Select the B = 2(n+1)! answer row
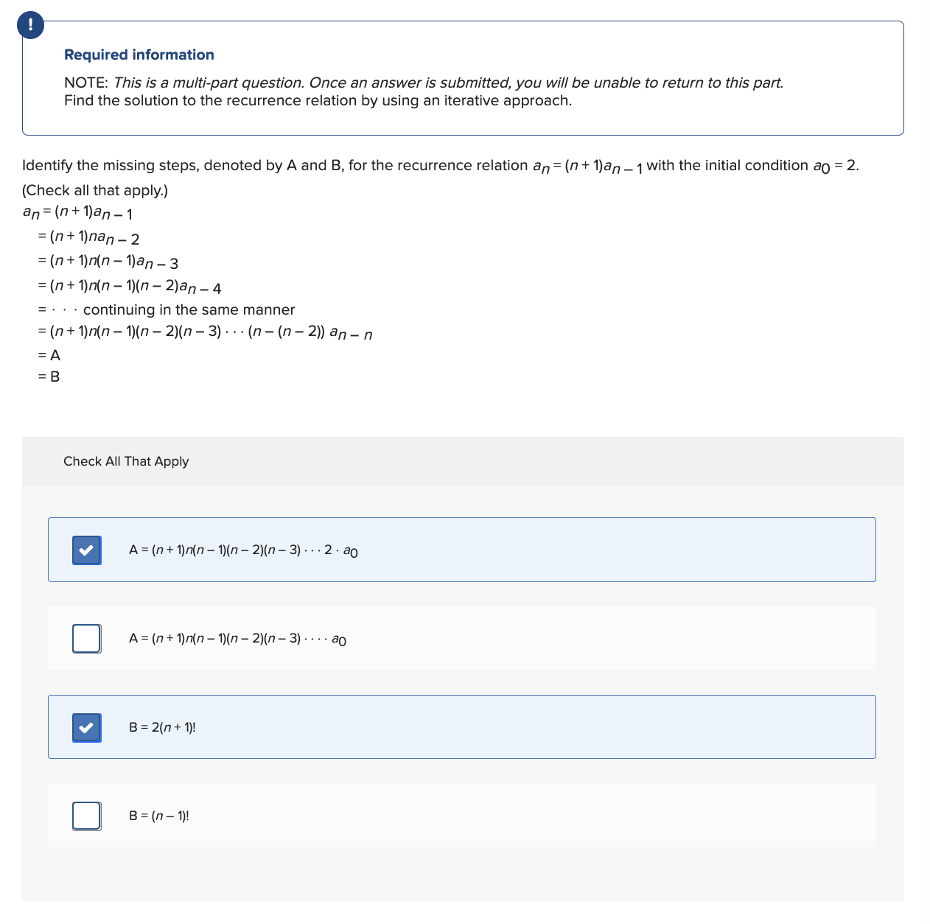This screenshot has width=930, height=924. click(462, 727)
